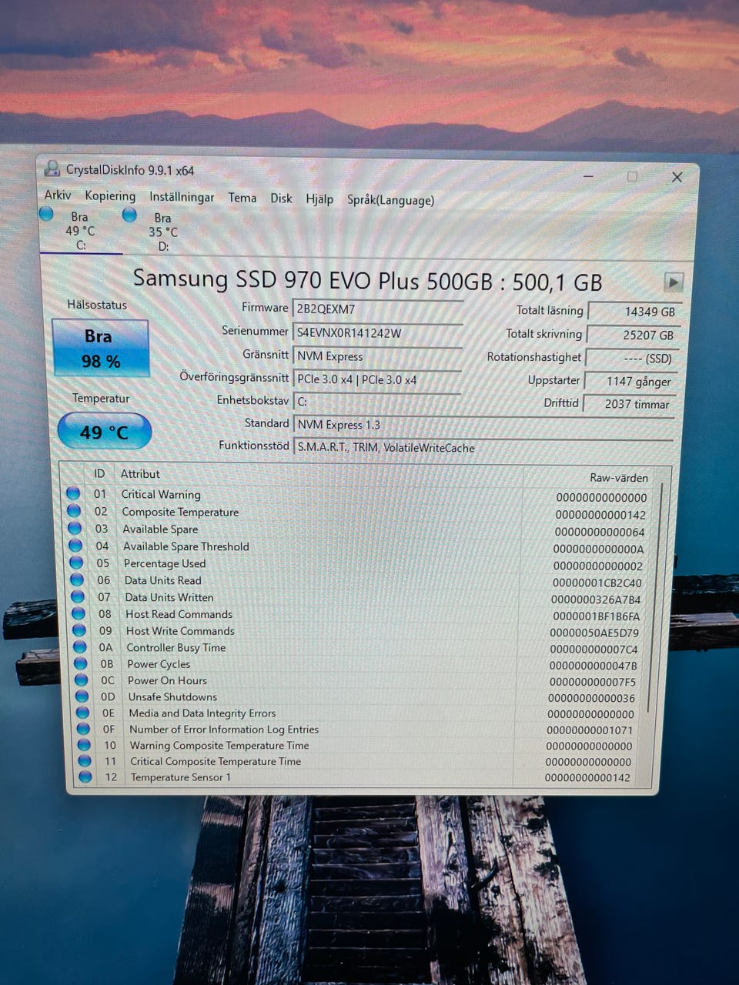Open the Arkiv menu

pos(58,195)
